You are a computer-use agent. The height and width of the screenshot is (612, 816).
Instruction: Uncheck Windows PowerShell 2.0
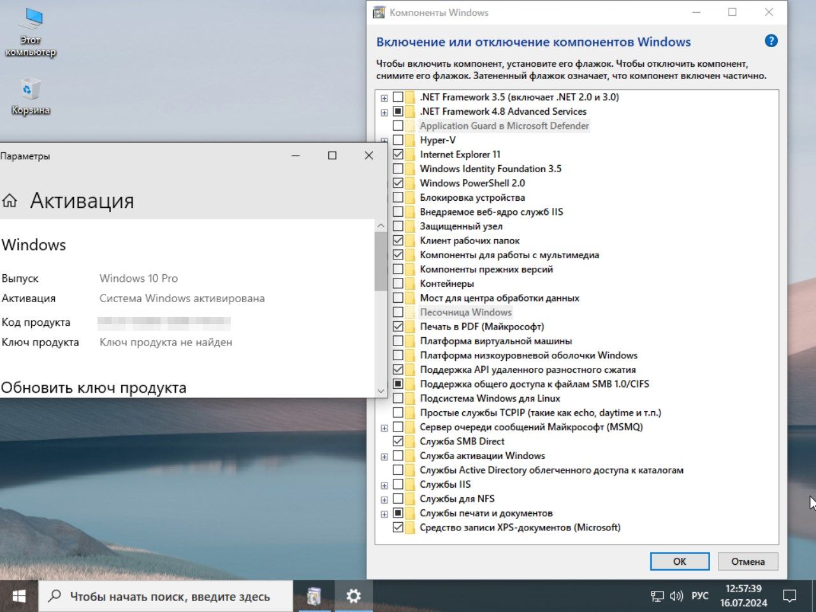398,183
